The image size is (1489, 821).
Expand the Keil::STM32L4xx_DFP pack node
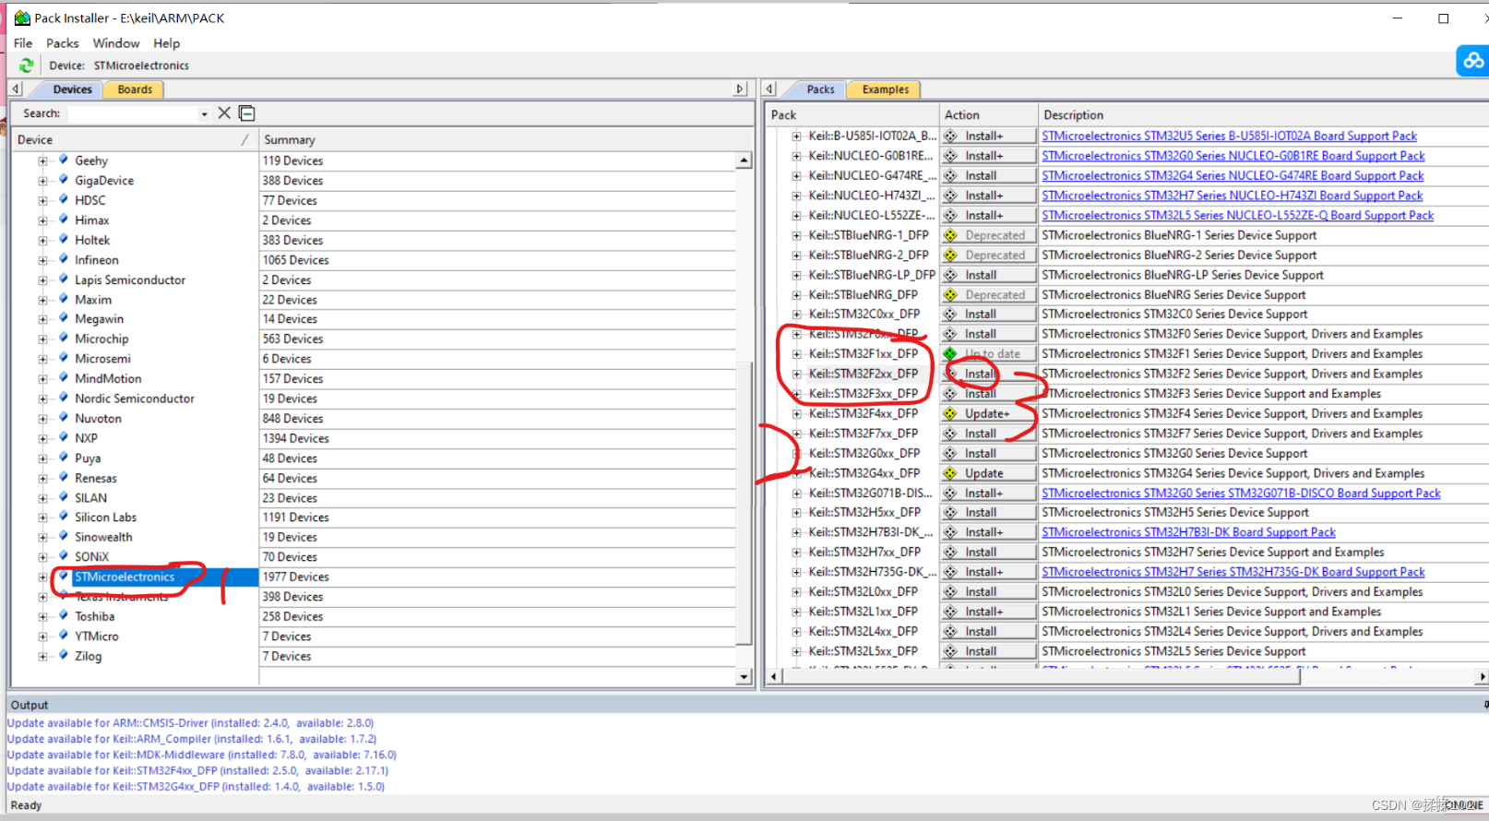pyautogui.click(x=796, y=632)
